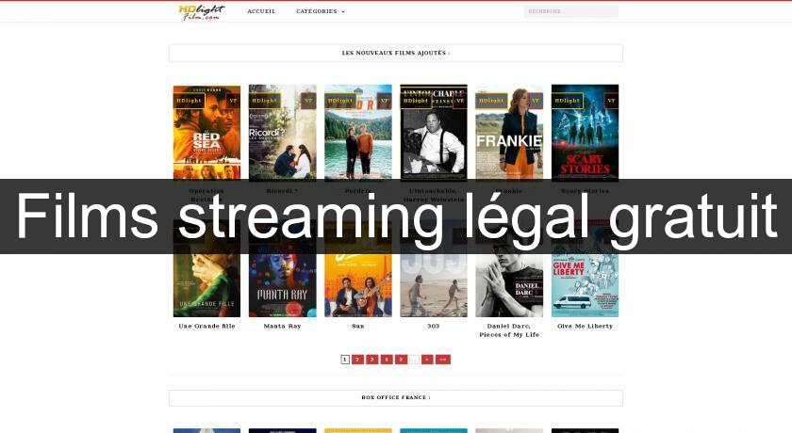Click the 'Box office France' heading

[395, 398]
